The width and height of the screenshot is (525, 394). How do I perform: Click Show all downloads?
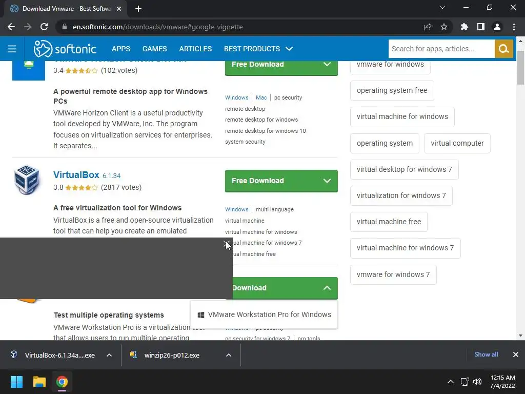click(486, 354)
